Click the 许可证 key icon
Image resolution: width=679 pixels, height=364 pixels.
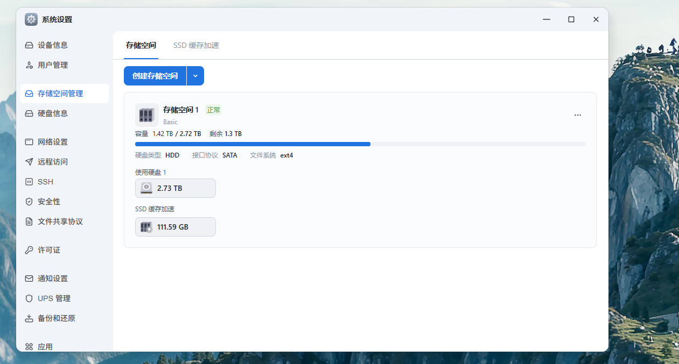tap(29, 250)
